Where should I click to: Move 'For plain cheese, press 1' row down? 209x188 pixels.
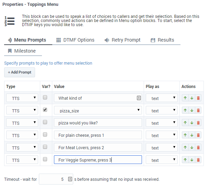(191, 135)
